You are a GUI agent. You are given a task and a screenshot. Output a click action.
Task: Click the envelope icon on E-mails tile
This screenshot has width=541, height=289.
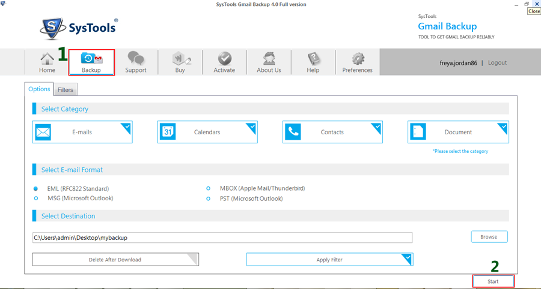click(x=43, y=132)
